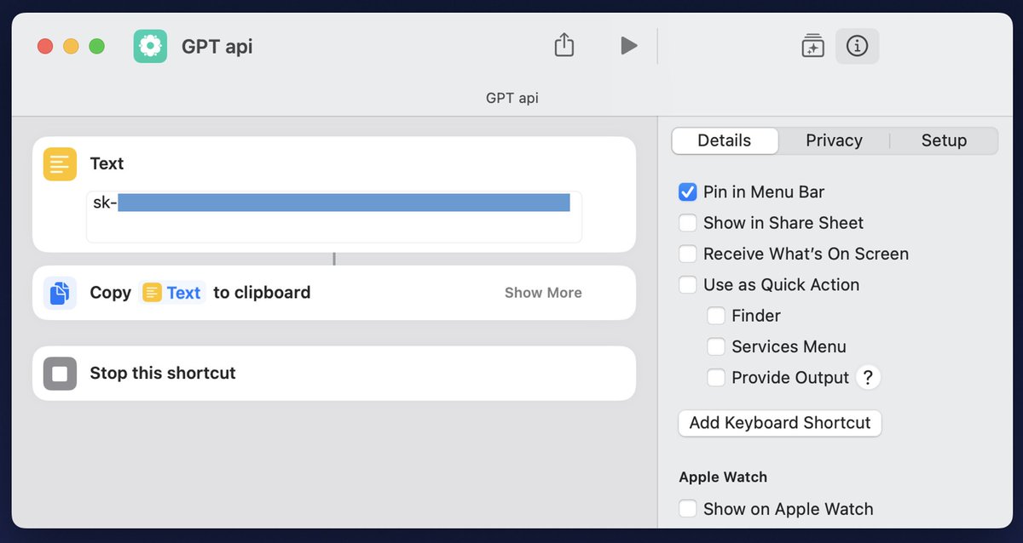This screenshot has width=1023, height=543.
Task: Share the shortcut via share icon
Action: 564,45
